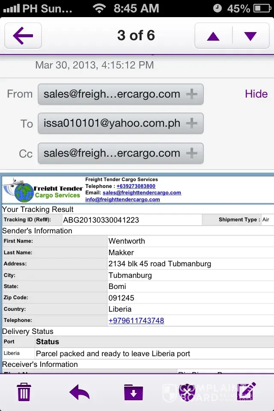Add issa010101@yahoo.com.ph recipient via plus
The width and height of the screenshot is (274, 411).
[x=191, y=124]
